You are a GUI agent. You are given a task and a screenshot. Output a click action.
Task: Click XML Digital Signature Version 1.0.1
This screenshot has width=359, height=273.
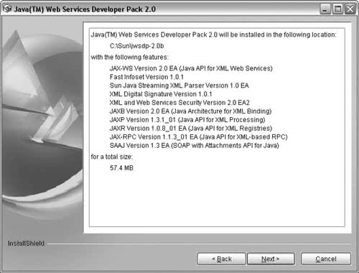(161, 94)
